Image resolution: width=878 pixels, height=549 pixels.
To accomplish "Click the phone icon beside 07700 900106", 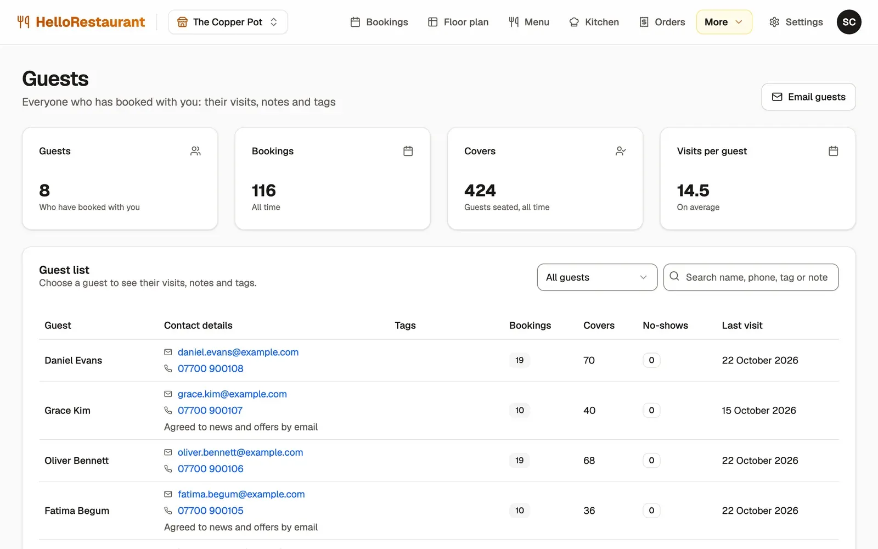I will pos(168,469).
